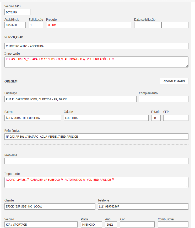Click the empty CEP field
The image size is (195, 228).
(176, 118)
